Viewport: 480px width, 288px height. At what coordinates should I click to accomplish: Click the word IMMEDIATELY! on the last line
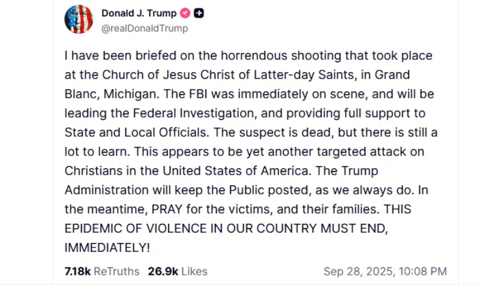(107, 247)
